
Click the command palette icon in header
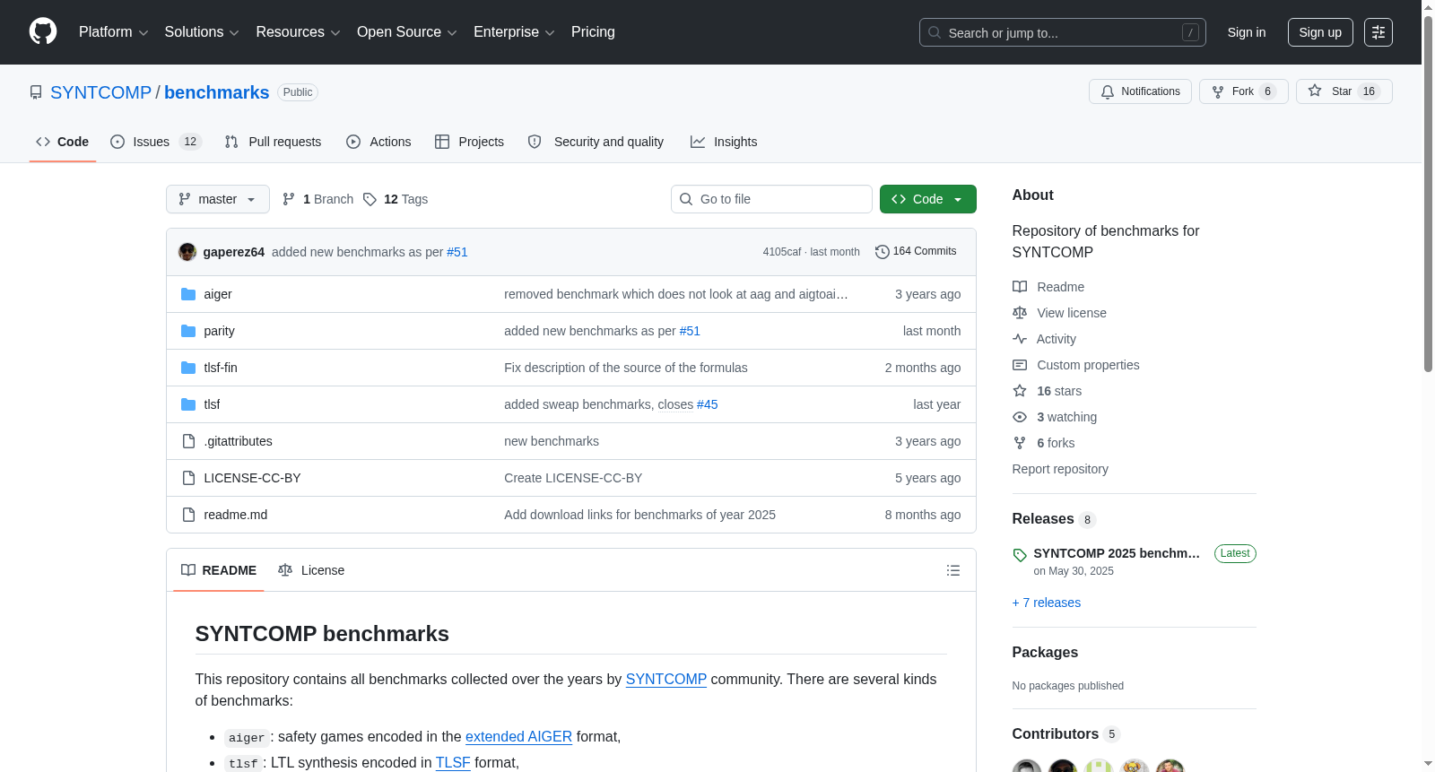pyautogui.click(x=1378, y=32)
